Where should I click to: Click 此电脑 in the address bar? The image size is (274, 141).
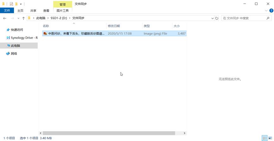point(41,18)
